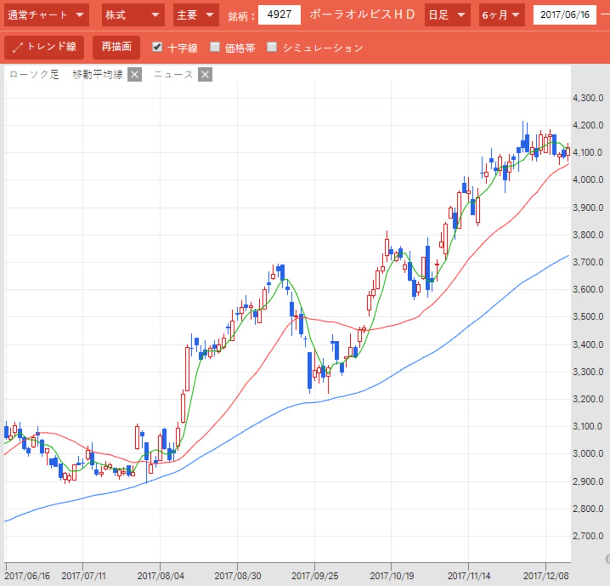This screenshot has width=610, height=586.
Task: Select the 移動平均線 indicator label
Action: pos(98,75)
